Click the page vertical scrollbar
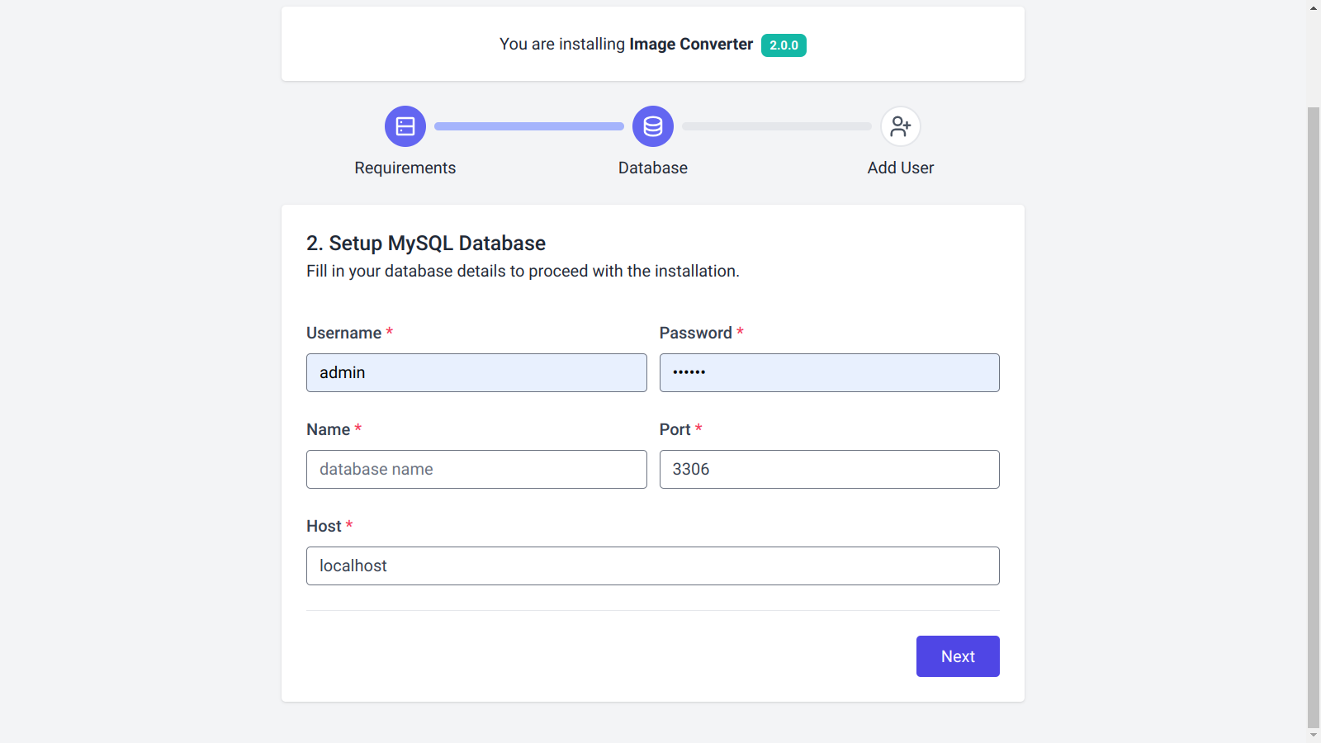The image size is (1321, 743). coord(1314,417)
